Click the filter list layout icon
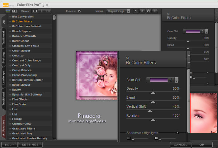The height and width of the screenshot is (148, 218). click(x=15, y=11)
